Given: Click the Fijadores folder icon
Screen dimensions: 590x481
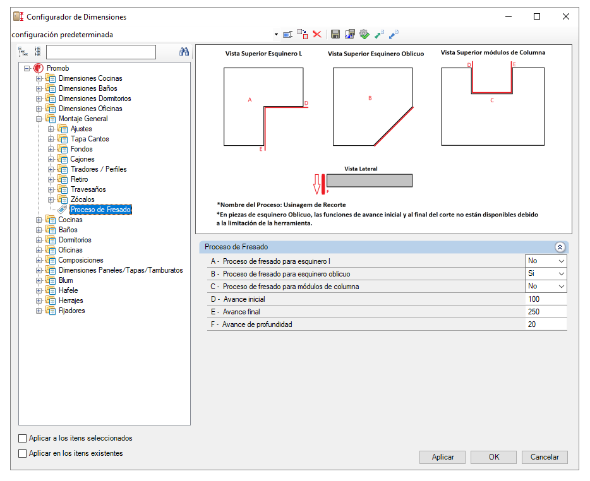Looking at the screenshot, I should pyautogui.click(x=51, y=311).
